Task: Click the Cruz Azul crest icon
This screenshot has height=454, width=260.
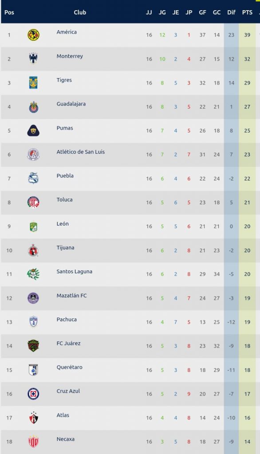Action: click(x=33, y=394)
